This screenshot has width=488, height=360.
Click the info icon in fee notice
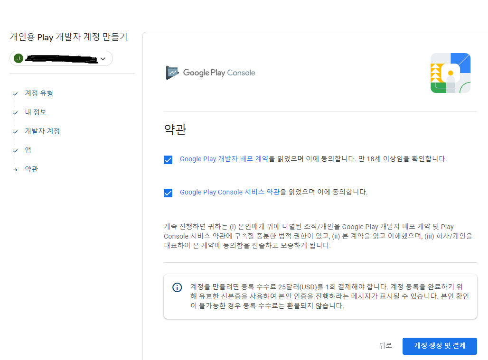[x=177, y=287]
